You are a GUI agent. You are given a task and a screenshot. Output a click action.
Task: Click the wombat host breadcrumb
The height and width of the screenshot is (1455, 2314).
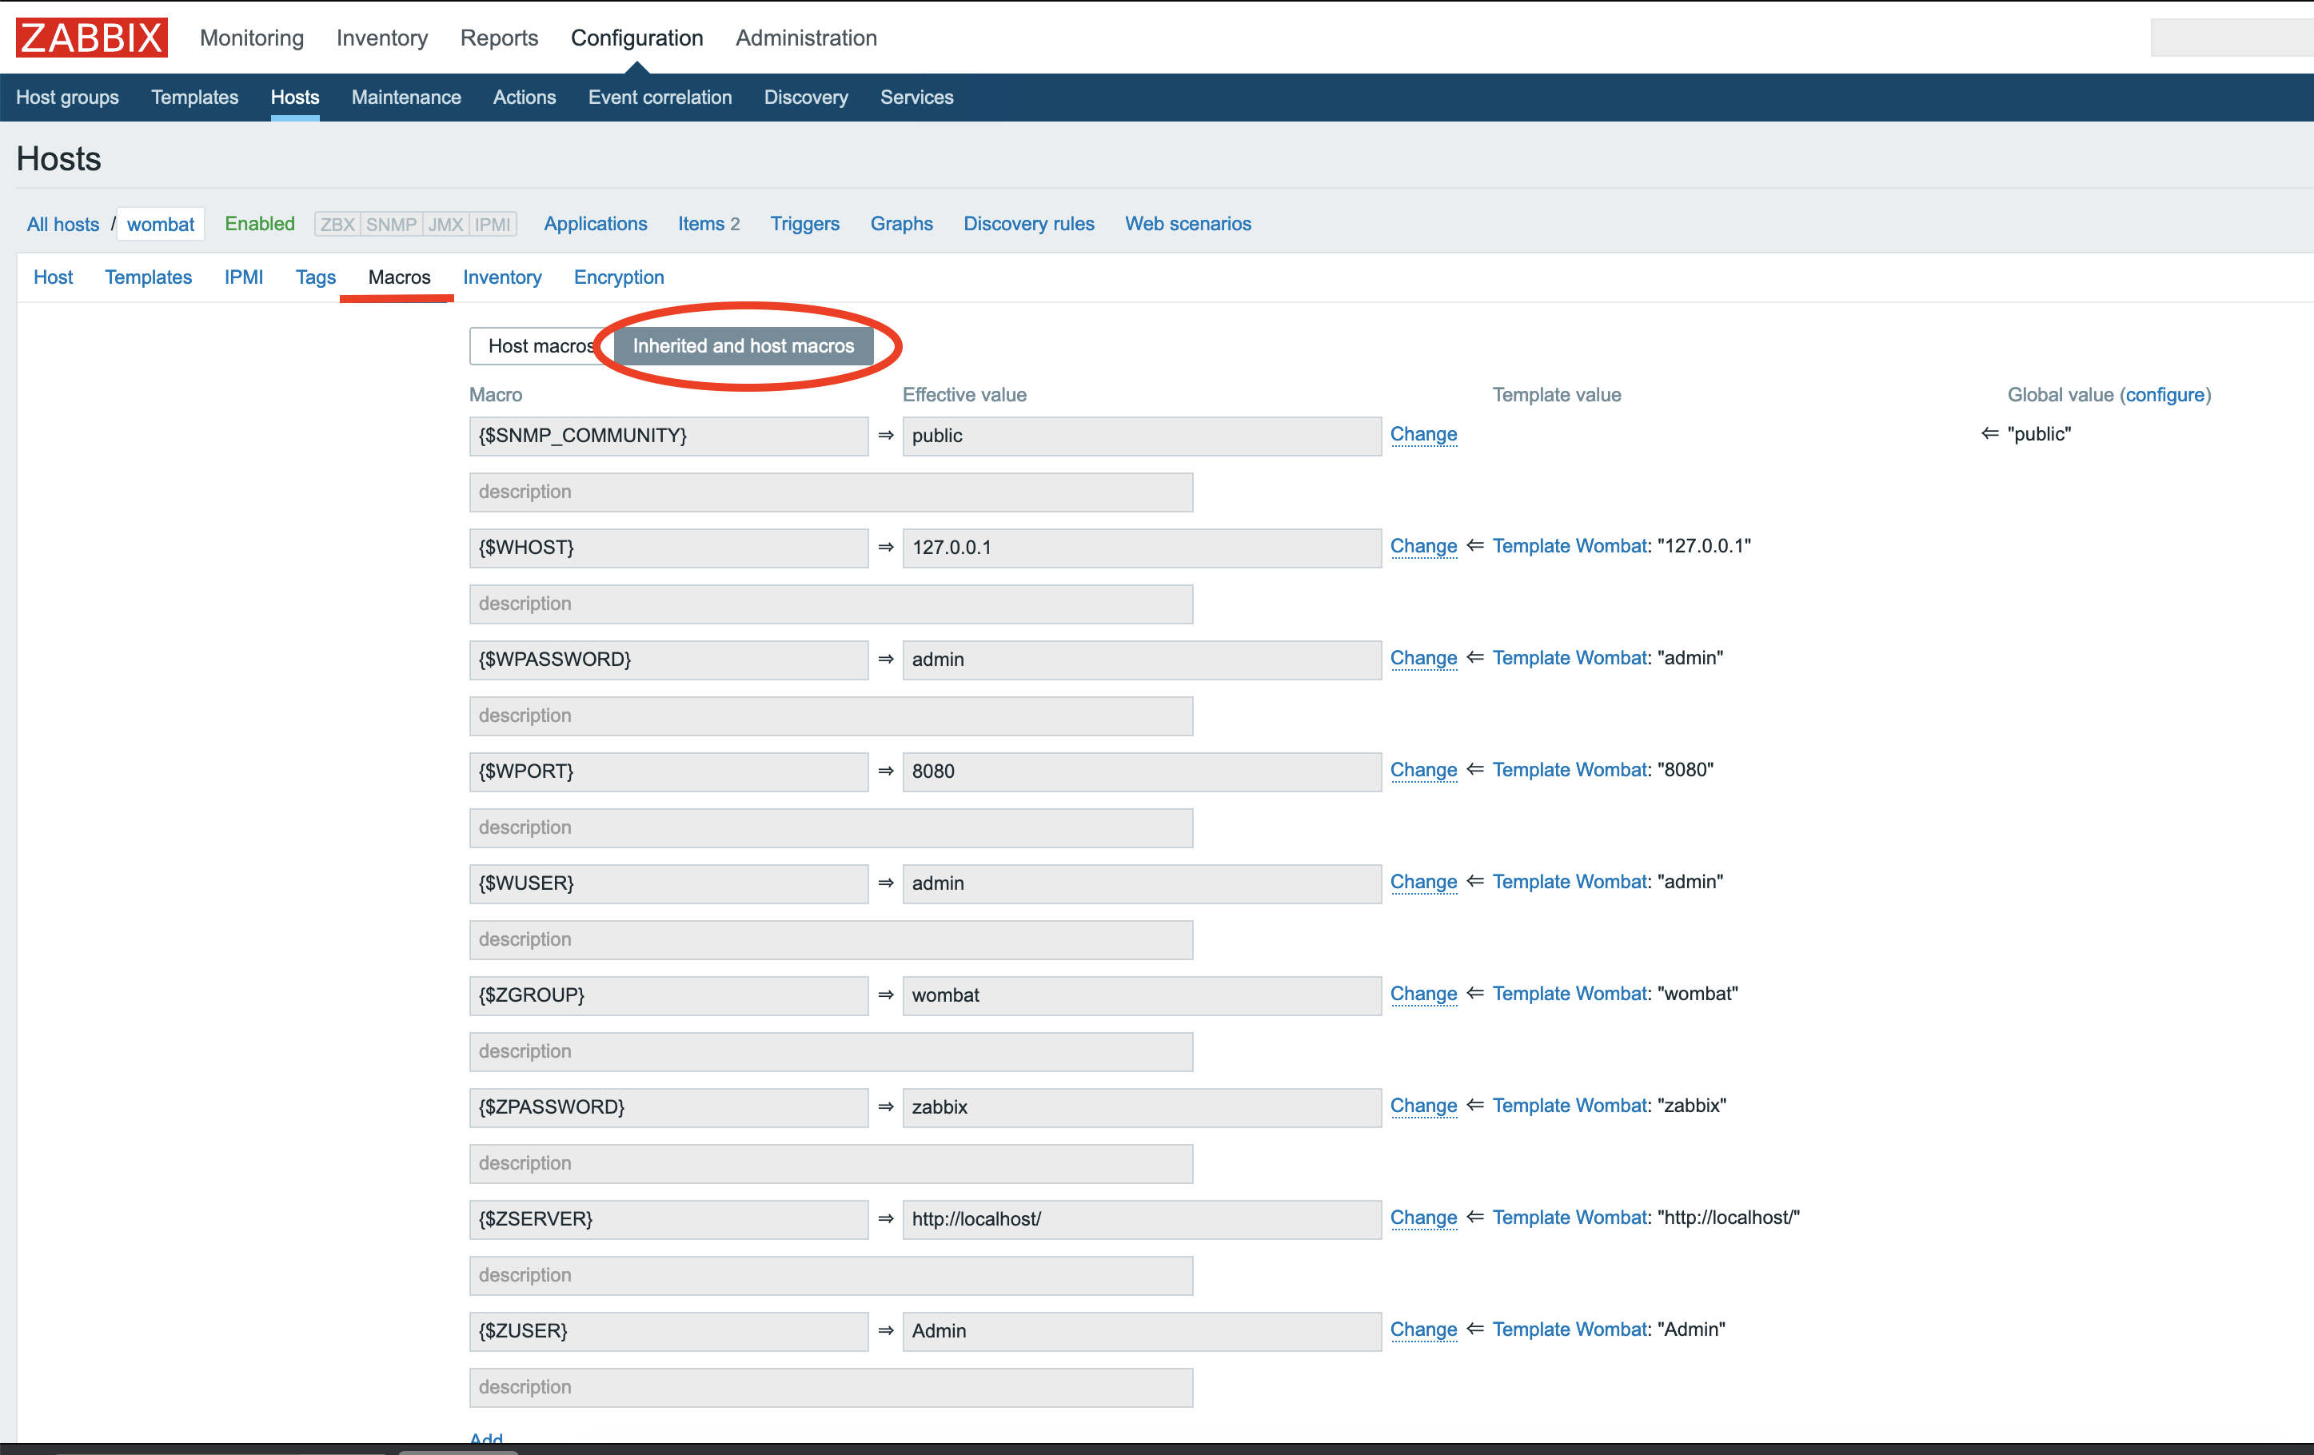pyautogui.click(x=161, y=224)
